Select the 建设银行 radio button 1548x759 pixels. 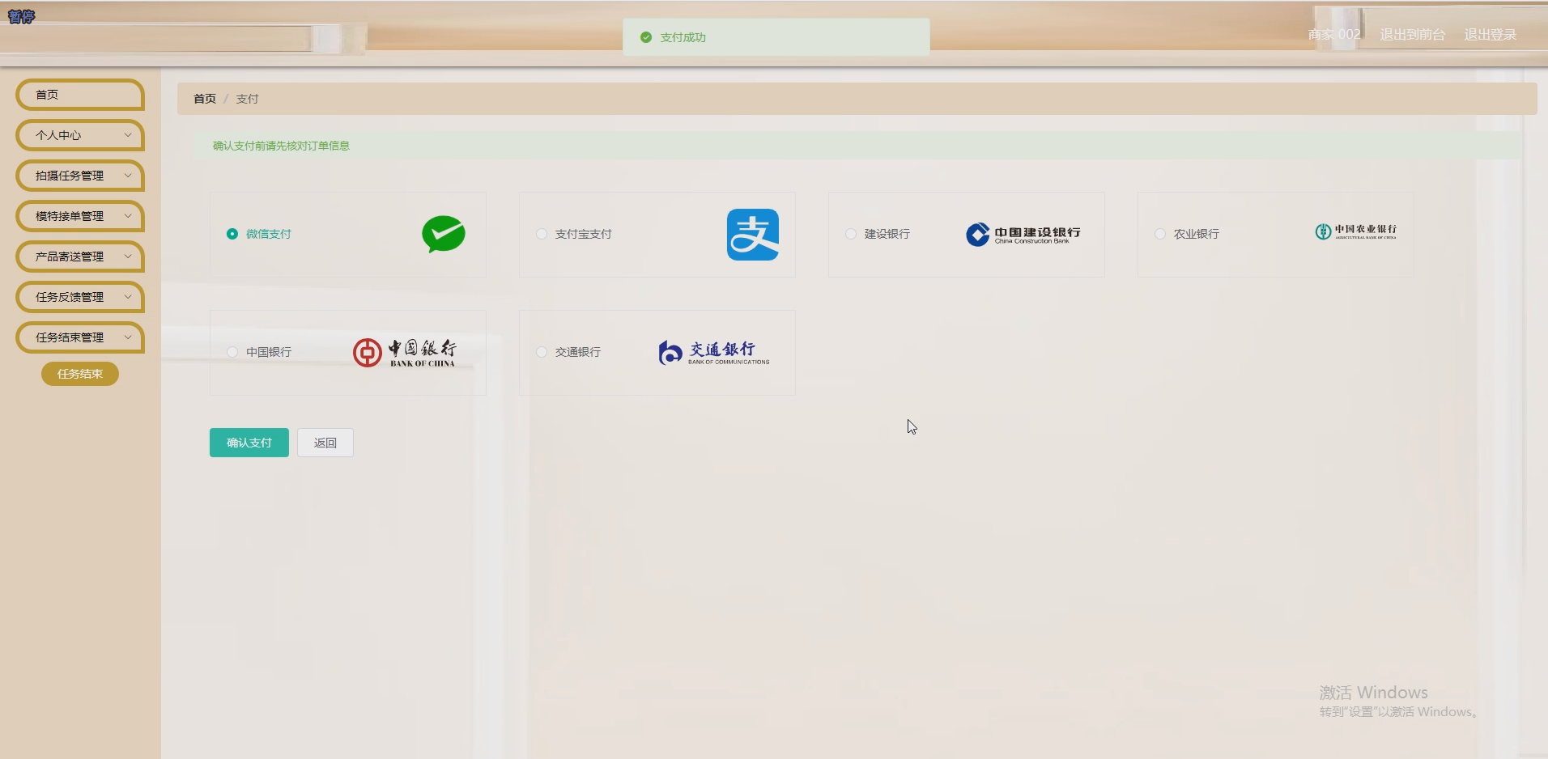(851, 234)
